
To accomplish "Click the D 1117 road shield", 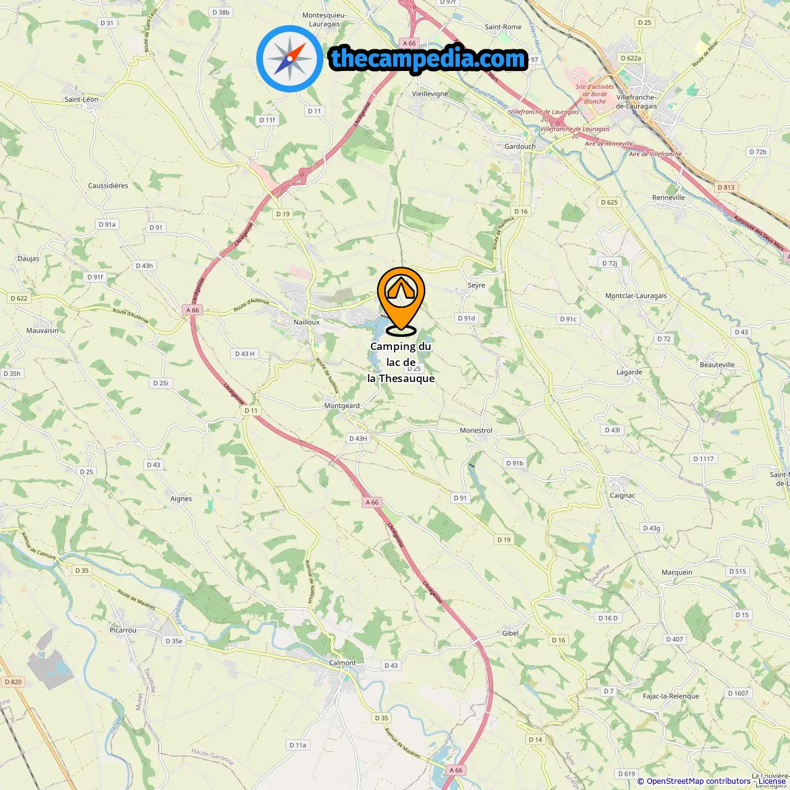I will 704,459.
